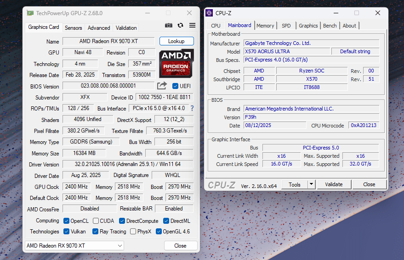Click the Southbridge X570 value
The height and width of the screenshot is (260, 404).
point(312,79)
